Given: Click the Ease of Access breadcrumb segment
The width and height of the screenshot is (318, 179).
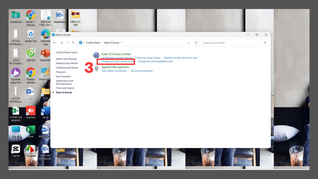Looking at the screenshot, I should pyautogui.click(x=112, y=43).
